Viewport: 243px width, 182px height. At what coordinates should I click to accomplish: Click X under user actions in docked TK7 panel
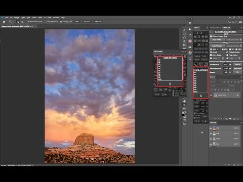click(201, 96)
